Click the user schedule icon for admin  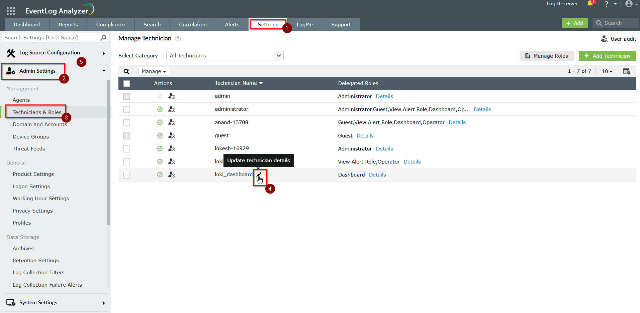[x=172, y=96]
